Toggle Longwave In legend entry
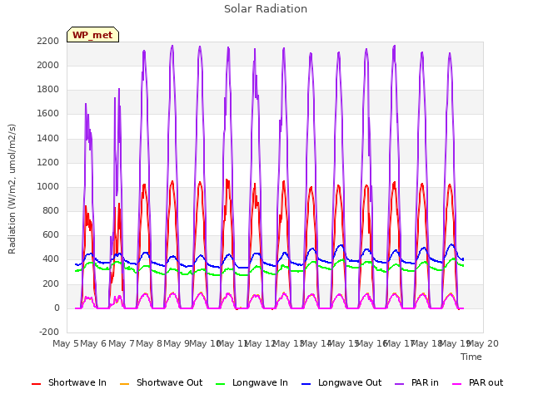Screen dimensions: 533x399 tap(252, 382)
